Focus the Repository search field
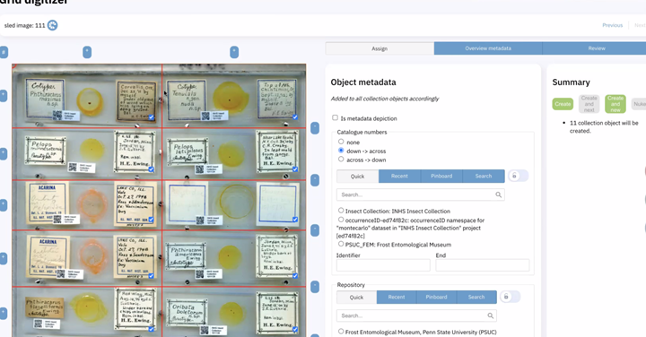 (x=416, y=315)
